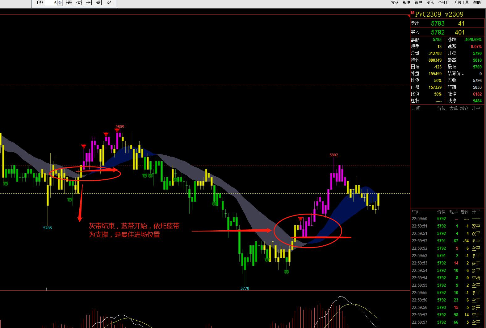Click the 买 (buy) order icon
Screen dimensions: 486x328
click(x=69, y=3)
